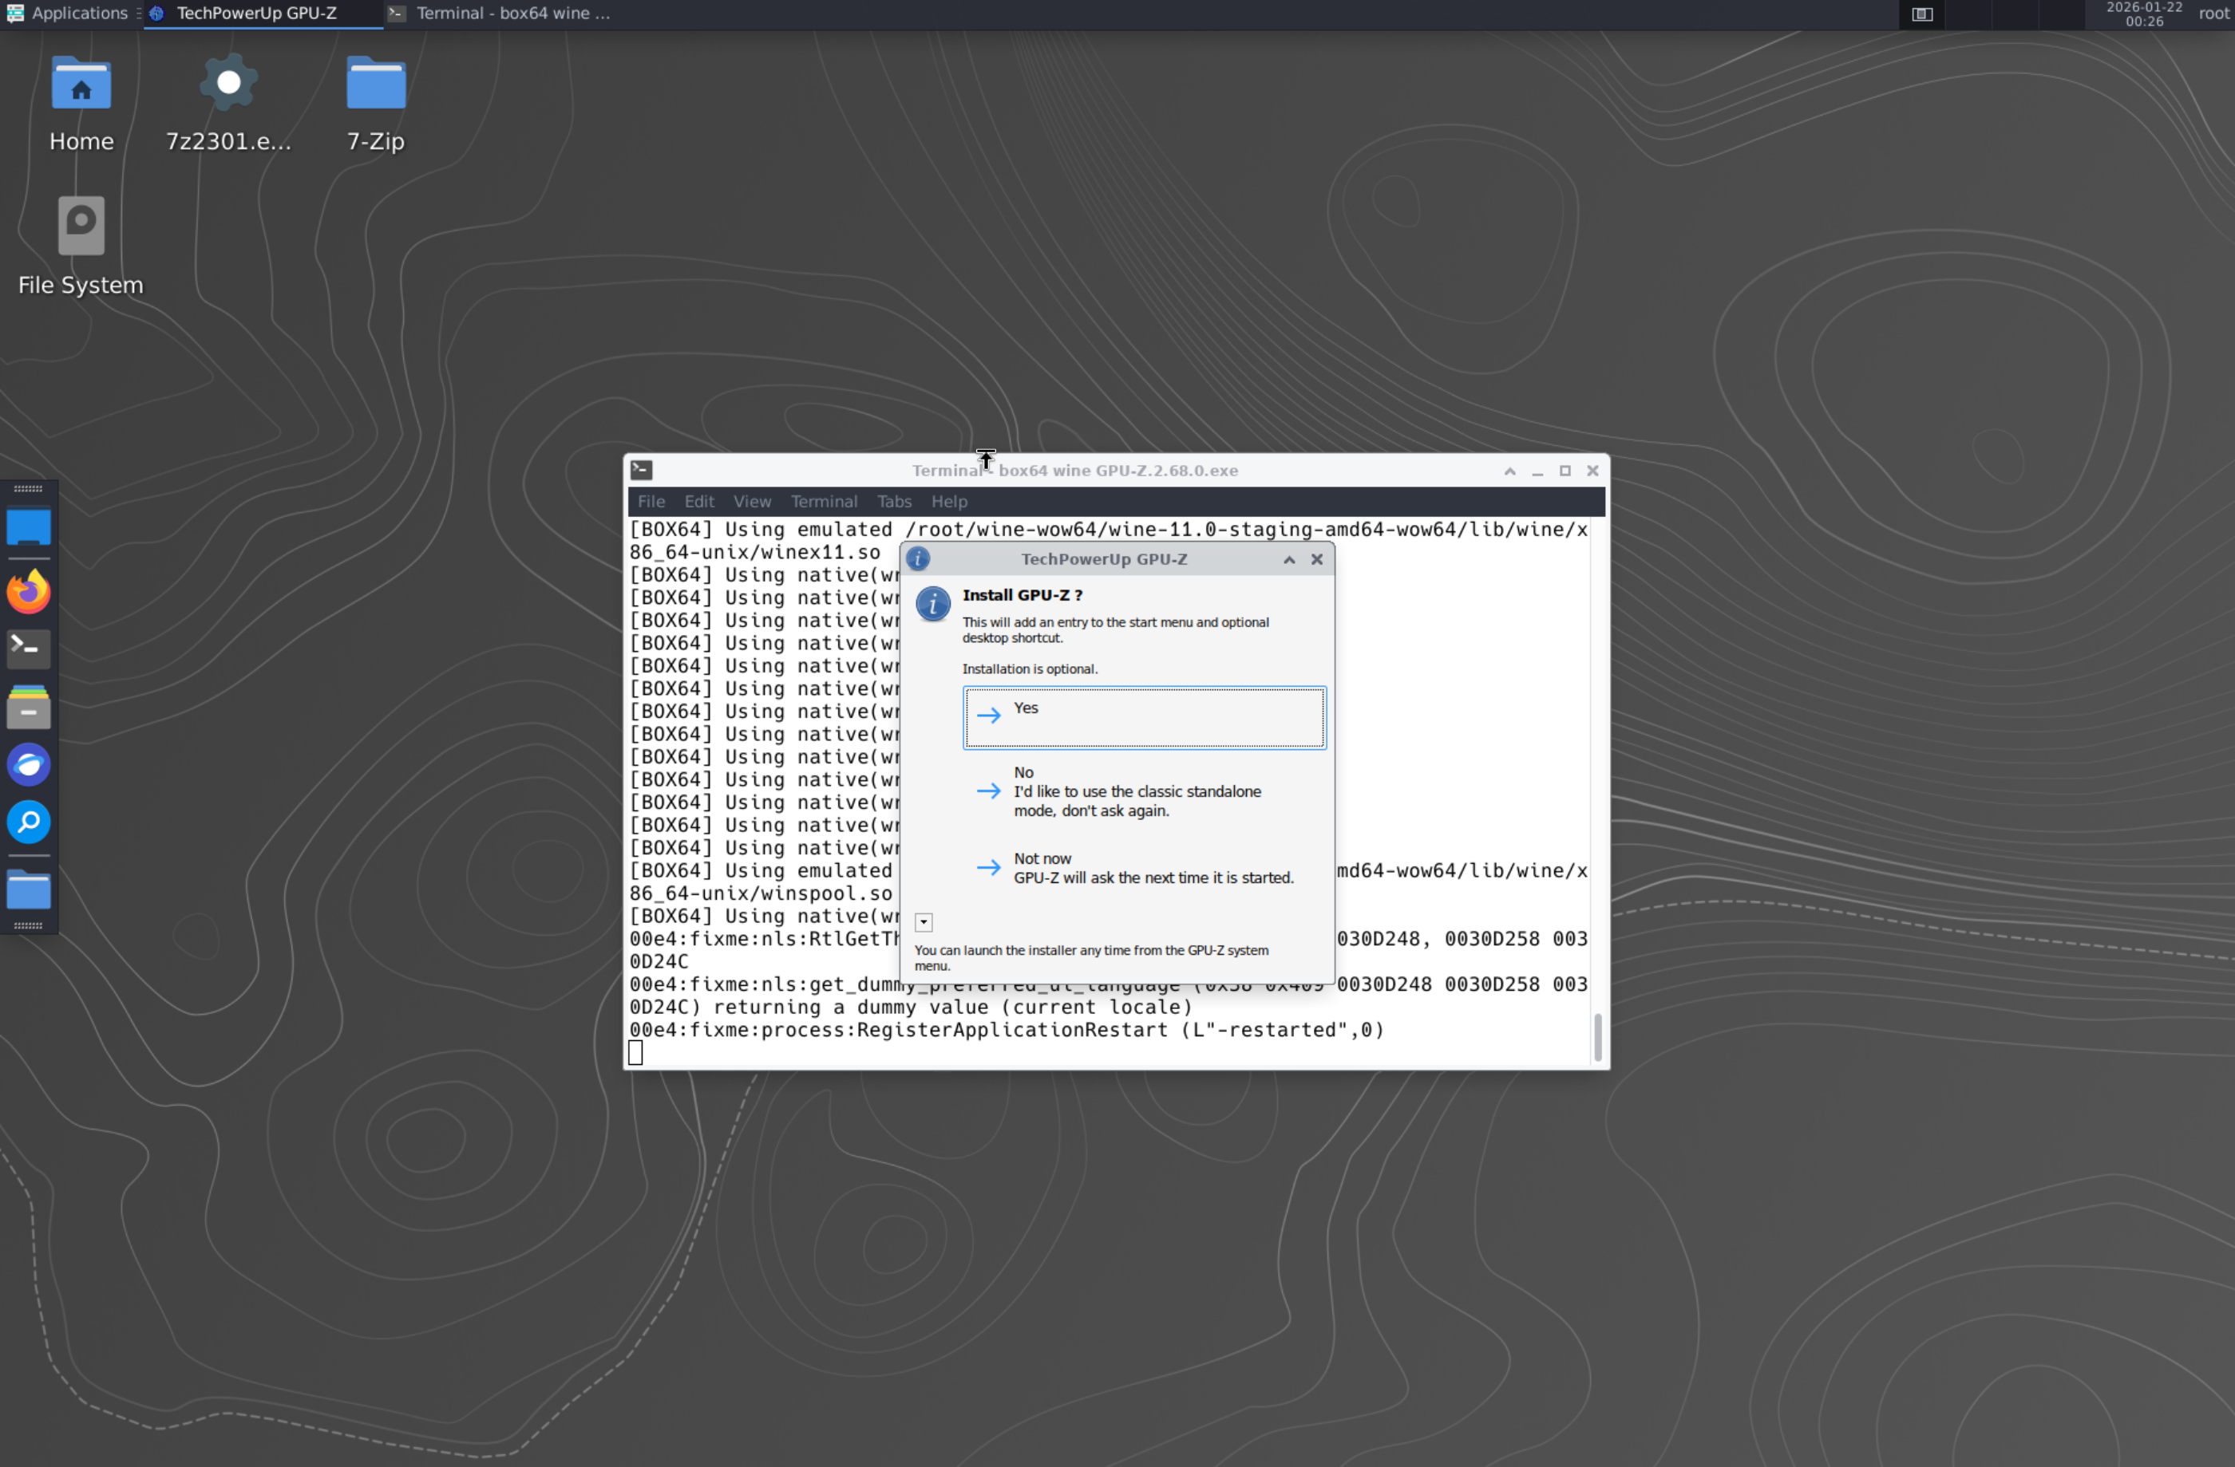Open terminal Help menu
The image size is (2235, 1467).
(948, 501)
